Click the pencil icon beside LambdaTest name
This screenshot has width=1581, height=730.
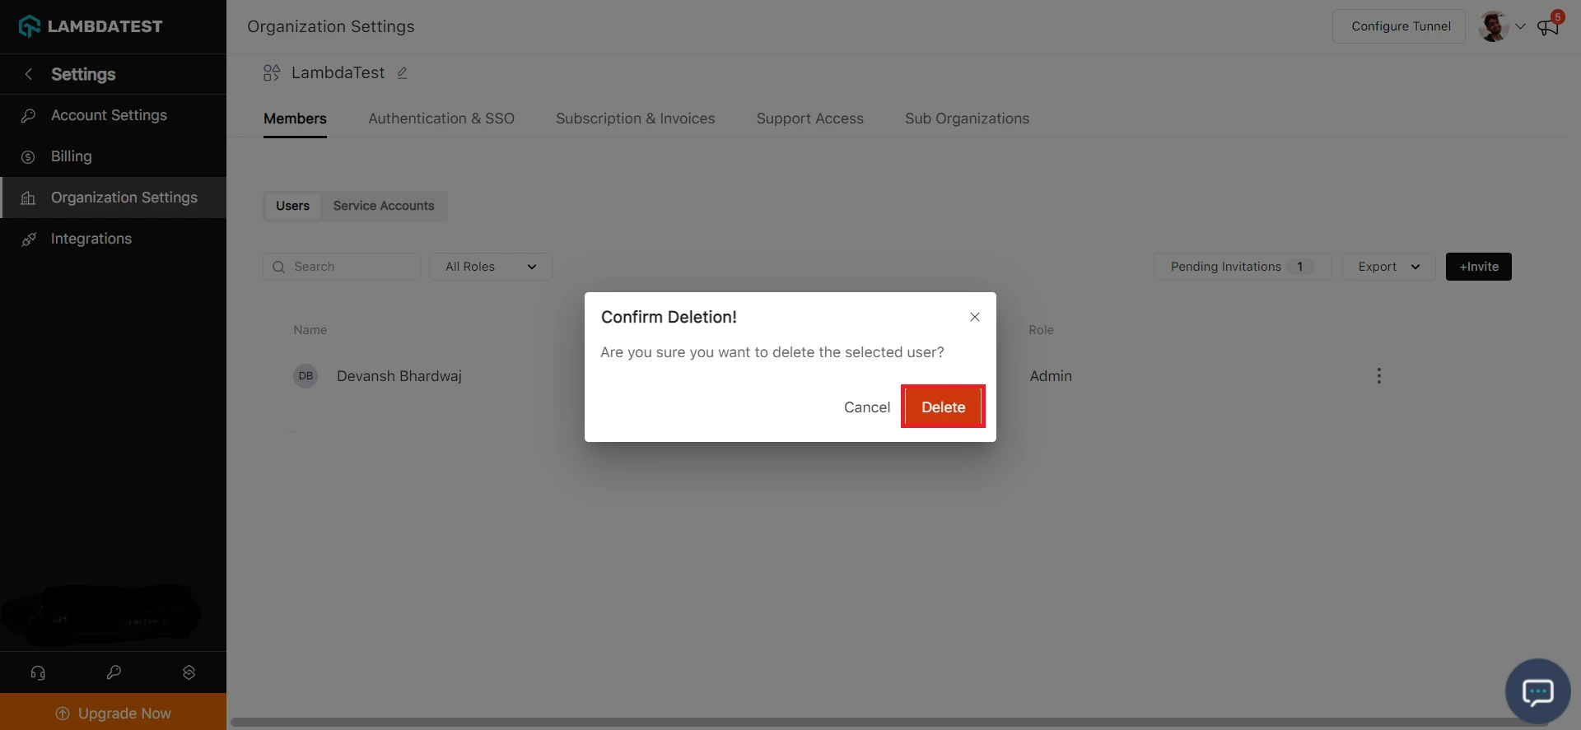402,73
